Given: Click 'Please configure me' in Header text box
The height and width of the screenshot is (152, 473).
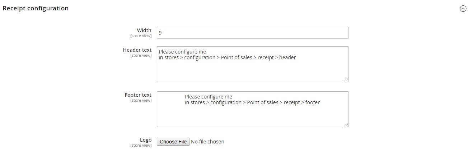Looking at the screenshot, I should point(182,52).
